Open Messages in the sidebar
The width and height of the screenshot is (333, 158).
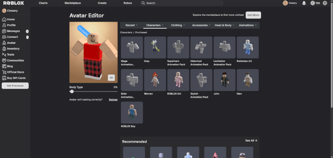coord(11,31)
